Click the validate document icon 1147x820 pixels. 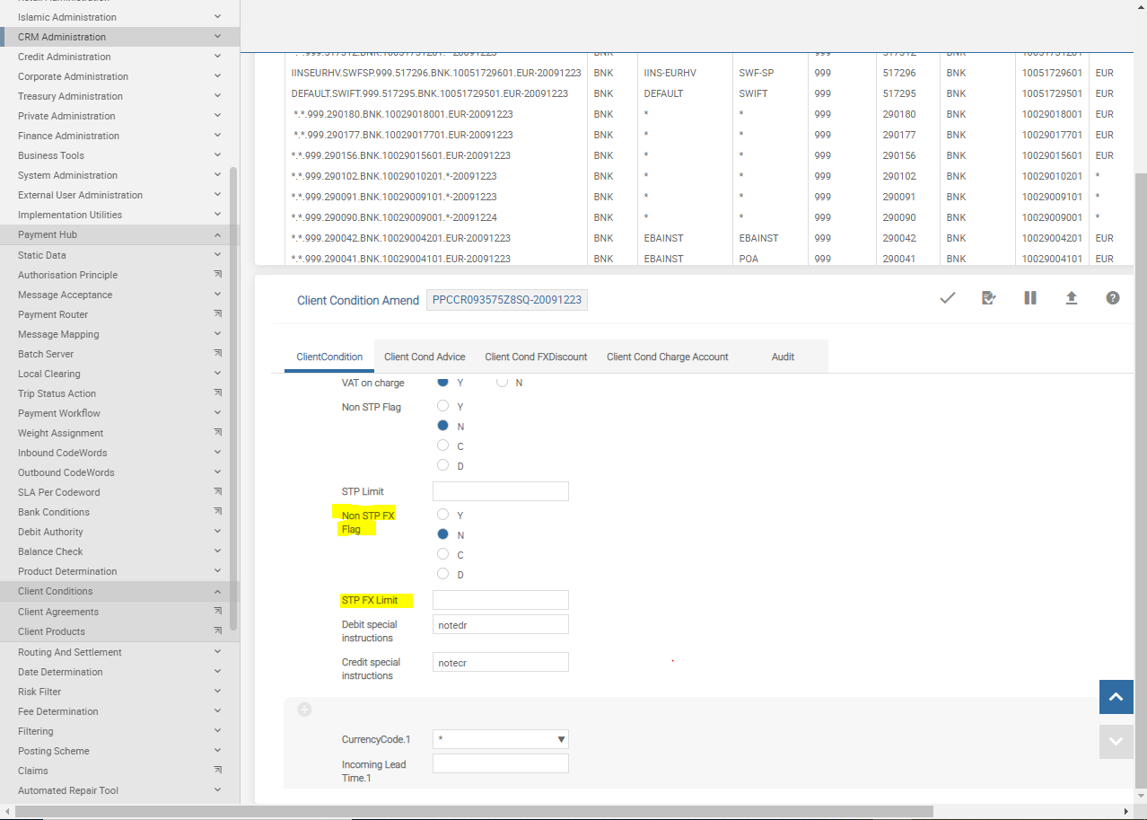click(988, 298)
